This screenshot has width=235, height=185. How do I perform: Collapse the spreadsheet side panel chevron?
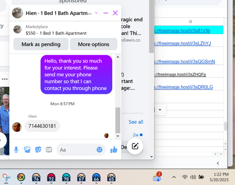tap(218, 163)
